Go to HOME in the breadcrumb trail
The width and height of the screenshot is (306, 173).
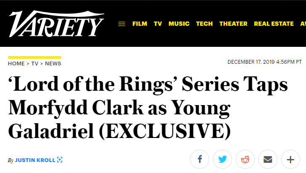click(16, 64)
